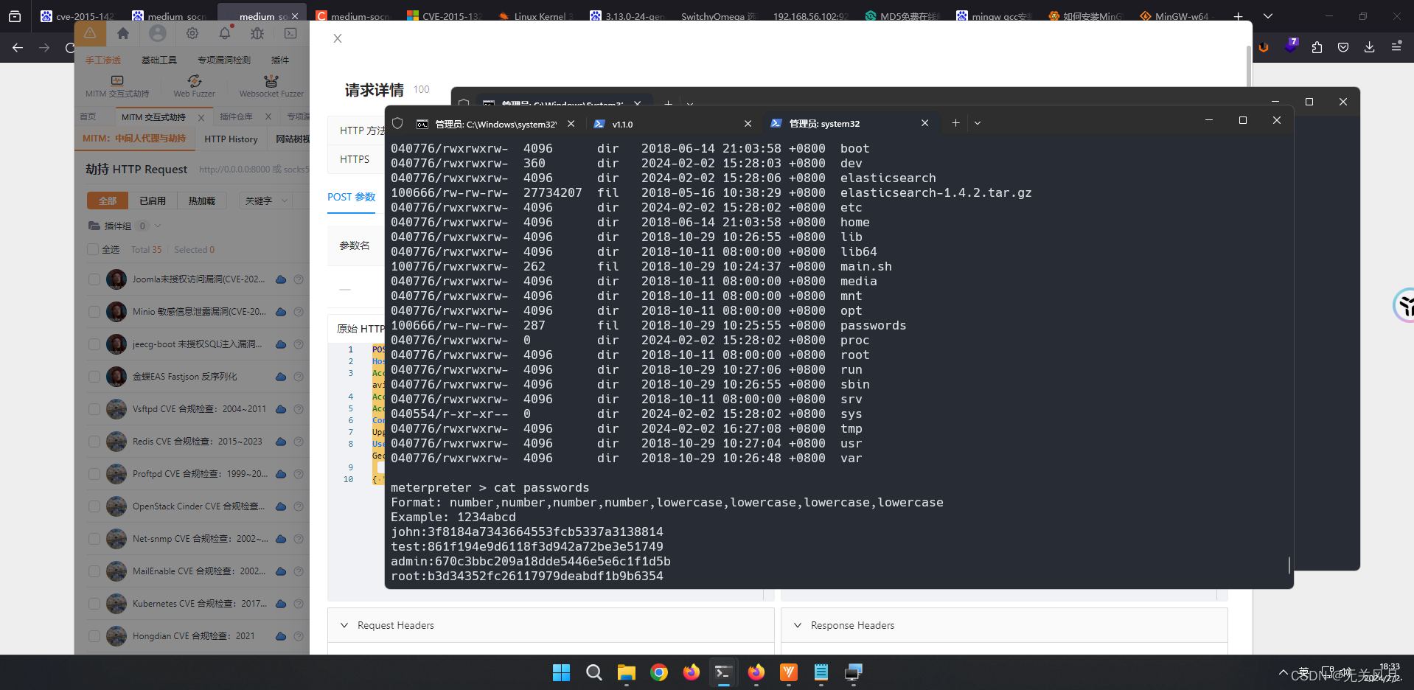The image size is (1414, 690).
Task: Close the 请求详情 drawer with X
Action: (x=338, y=38)
